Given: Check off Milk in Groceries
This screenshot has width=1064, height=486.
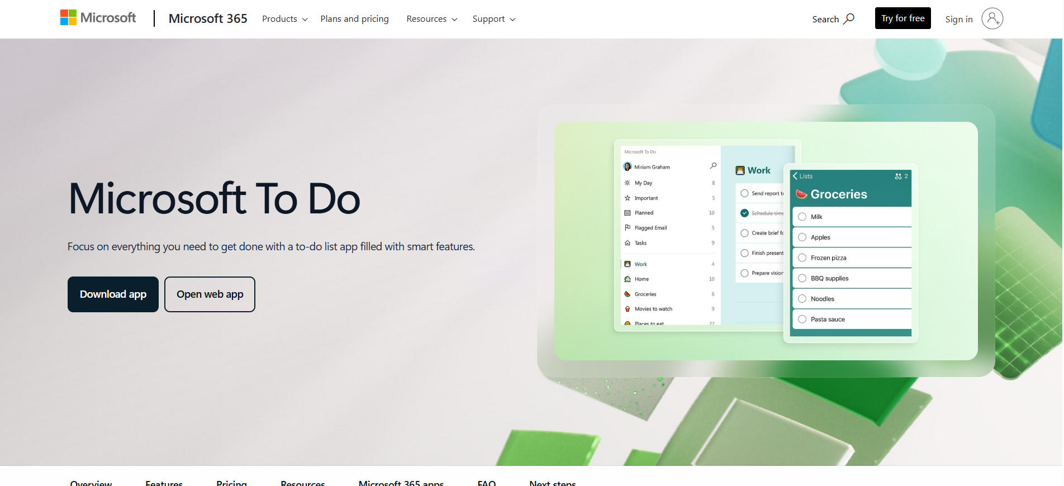Looking at the screenshot, I should pos(802,217).
